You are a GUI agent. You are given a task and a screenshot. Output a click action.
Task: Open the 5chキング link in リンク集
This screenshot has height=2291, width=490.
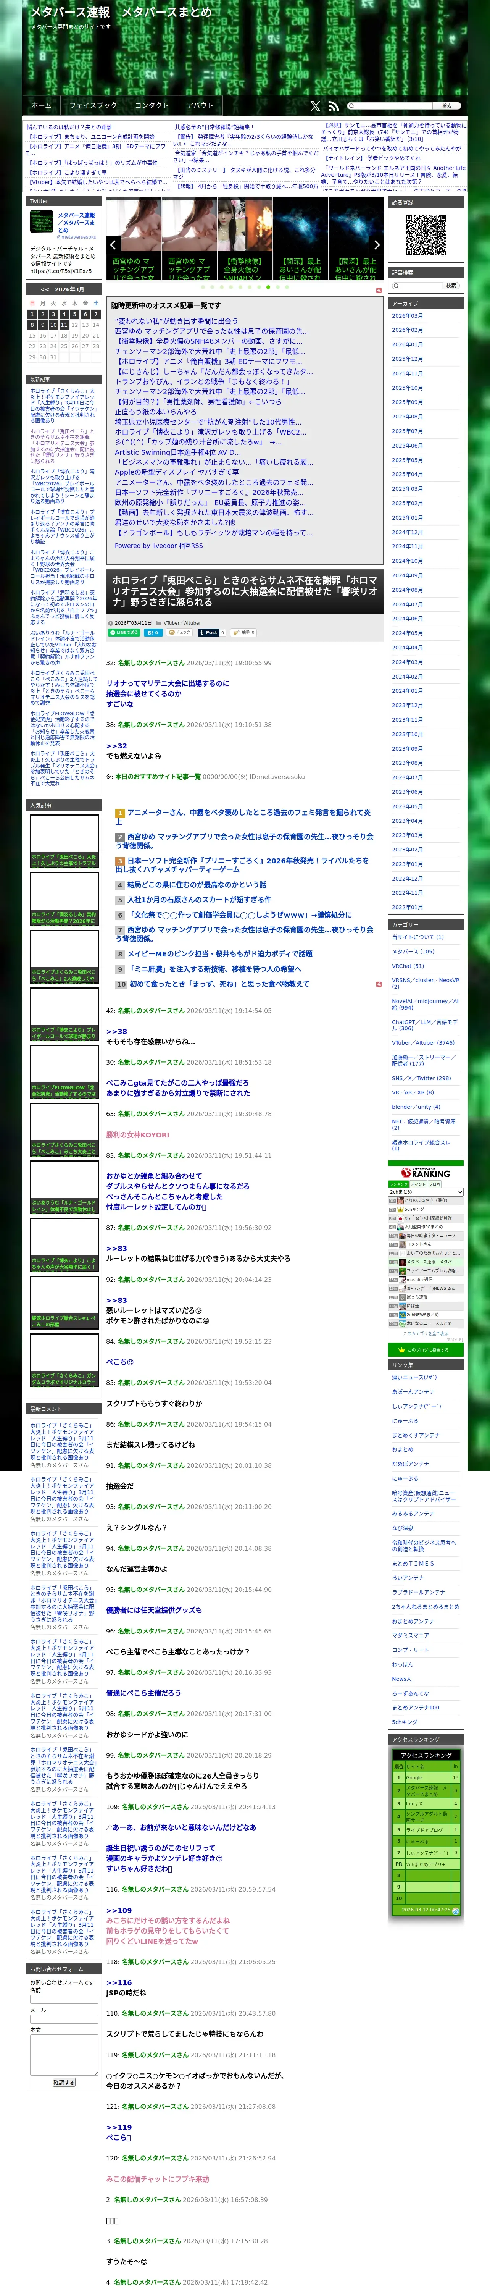click(x=405, y=1722)
